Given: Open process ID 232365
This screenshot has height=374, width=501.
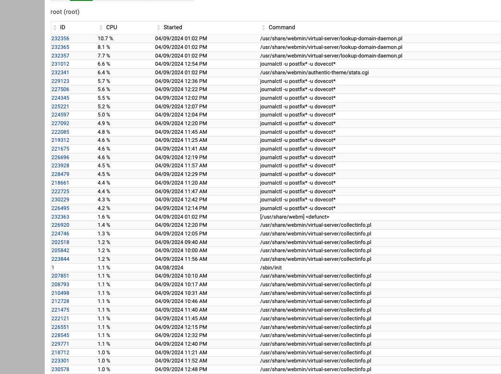Looking at the screenshot, I should click(x=60, y=47).
